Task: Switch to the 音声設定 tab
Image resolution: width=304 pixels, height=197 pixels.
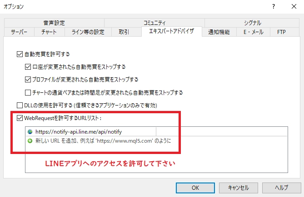Action: (x=54, y=23)
